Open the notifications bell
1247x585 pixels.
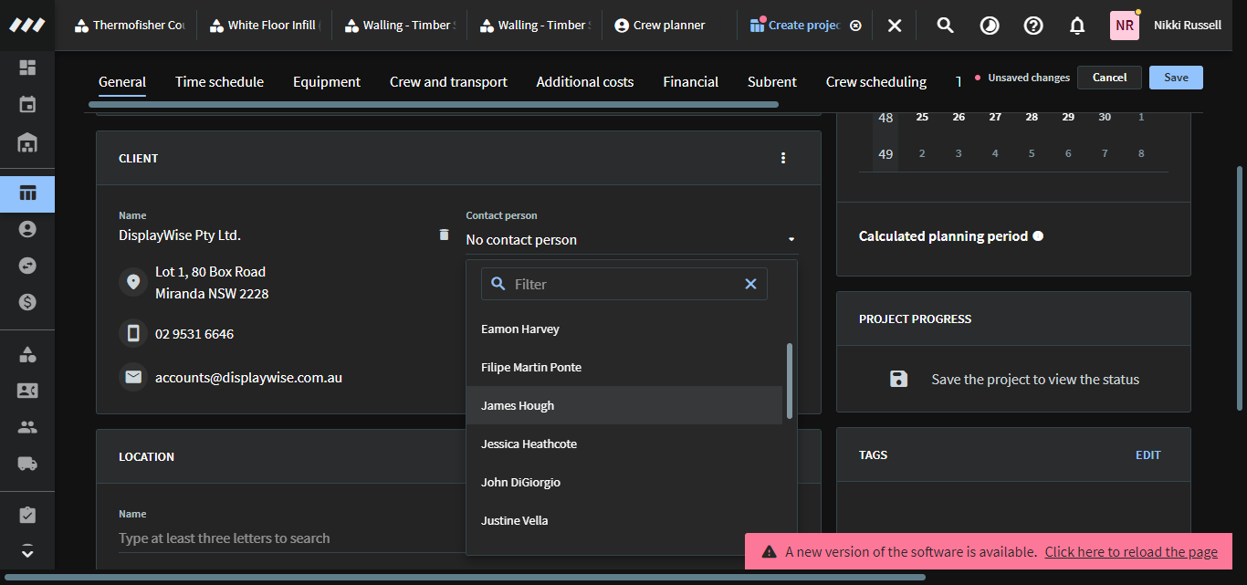point(1077,26)
